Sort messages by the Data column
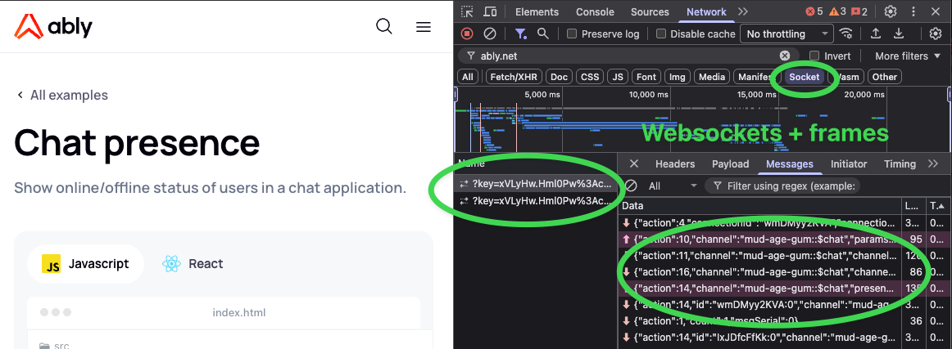Screen dimensions: 952x349 click(x=760, y=207)
